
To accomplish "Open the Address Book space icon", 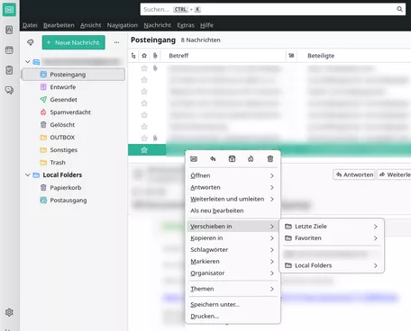I will [x=9, y=30].
